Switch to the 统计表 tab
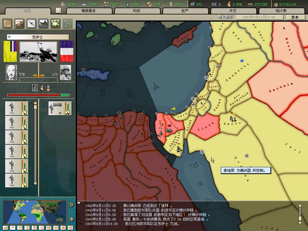Screen dimensions: 308x231 [281, 11]
